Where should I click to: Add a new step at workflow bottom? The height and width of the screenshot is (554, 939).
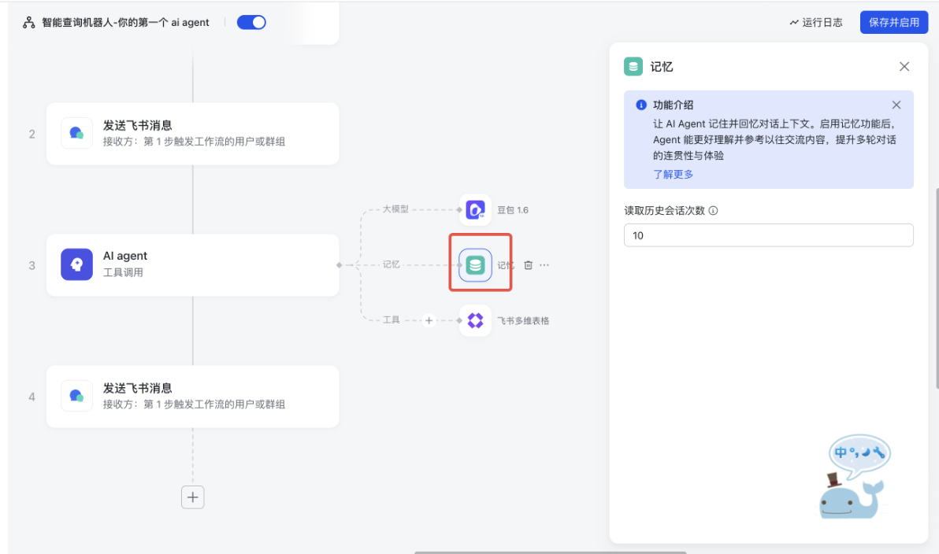pyautogui.click(x=193, y=497)
